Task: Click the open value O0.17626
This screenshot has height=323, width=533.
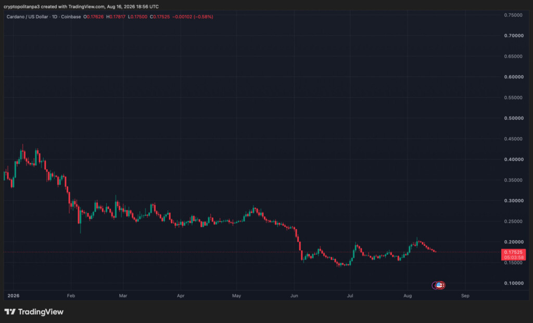Action: click(93, 17)
